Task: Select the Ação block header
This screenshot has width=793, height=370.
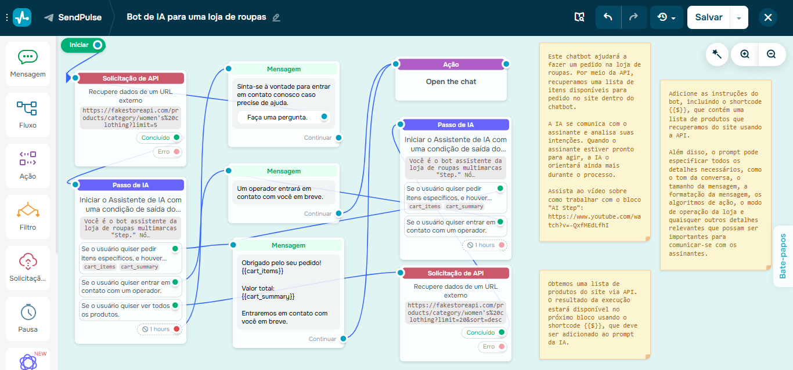Action: click(451, 64)
